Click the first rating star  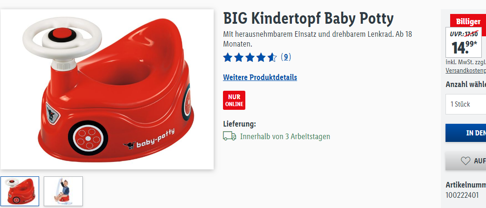click(228, 57)
